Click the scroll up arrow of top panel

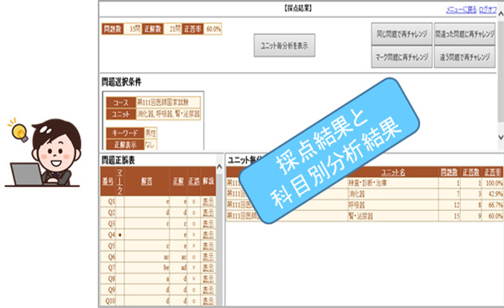pyautogui.click(x=501, y=14)
